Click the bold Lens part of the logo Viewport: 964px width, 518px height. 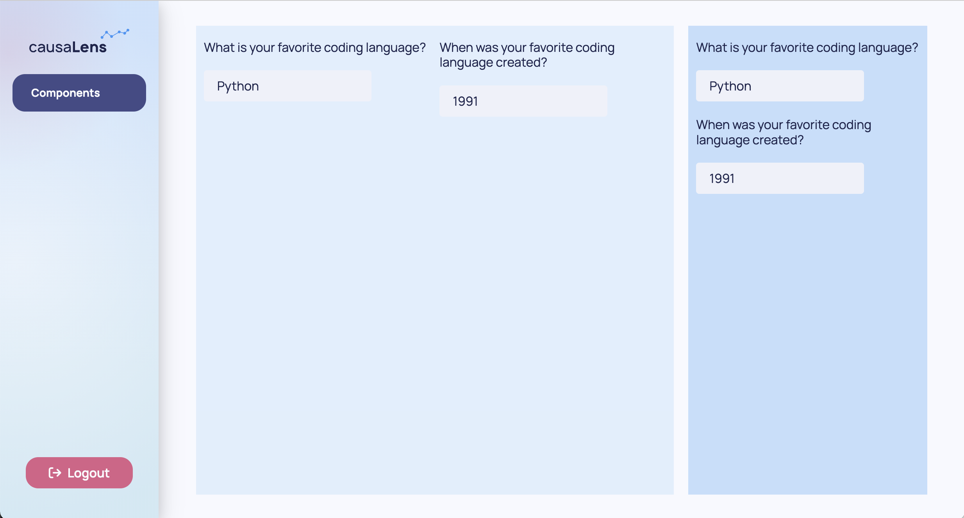point(89,47)
